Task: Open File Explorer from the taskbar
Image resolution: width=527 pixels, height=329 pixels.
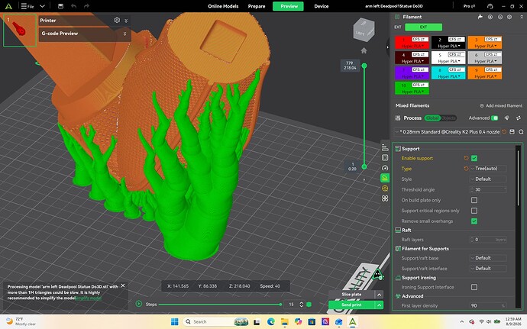Action: click(x=284, y=321)
